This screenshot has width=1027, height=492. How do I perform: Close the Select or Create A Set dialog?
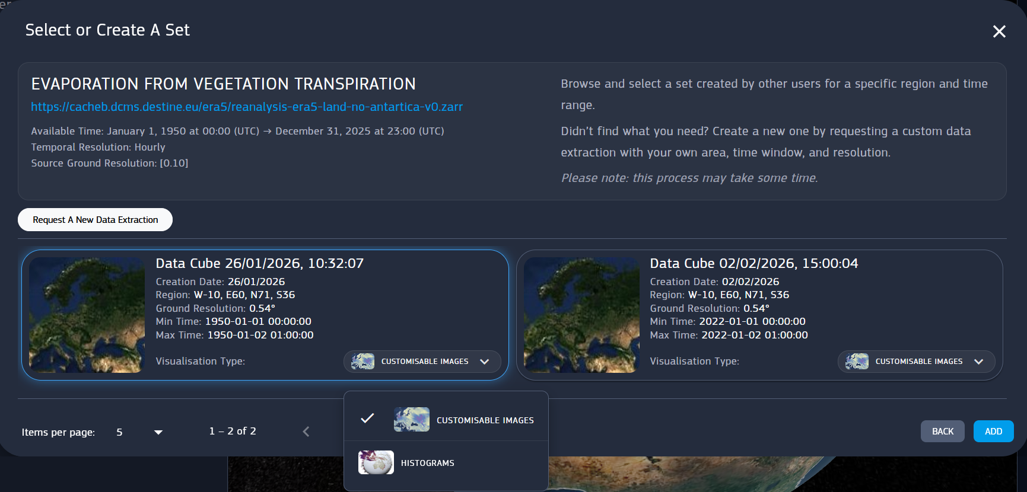click(999, 31)
